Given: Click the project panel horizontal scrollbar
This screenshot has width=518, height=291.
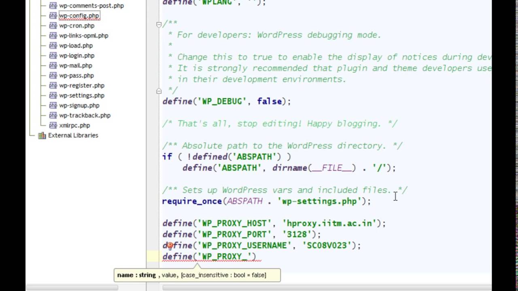Looking at the screenshot, I should tap(72, 288).
